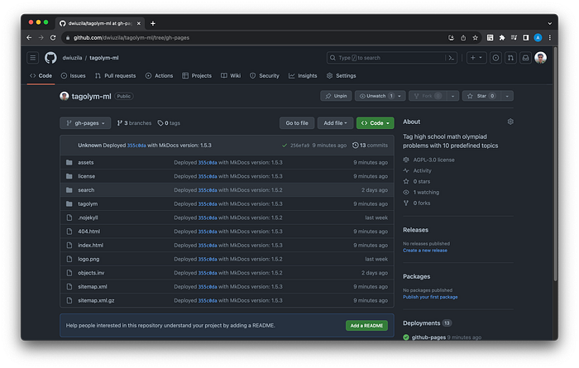Open the 404.html file
579x368 pixels.
[89, 232]
